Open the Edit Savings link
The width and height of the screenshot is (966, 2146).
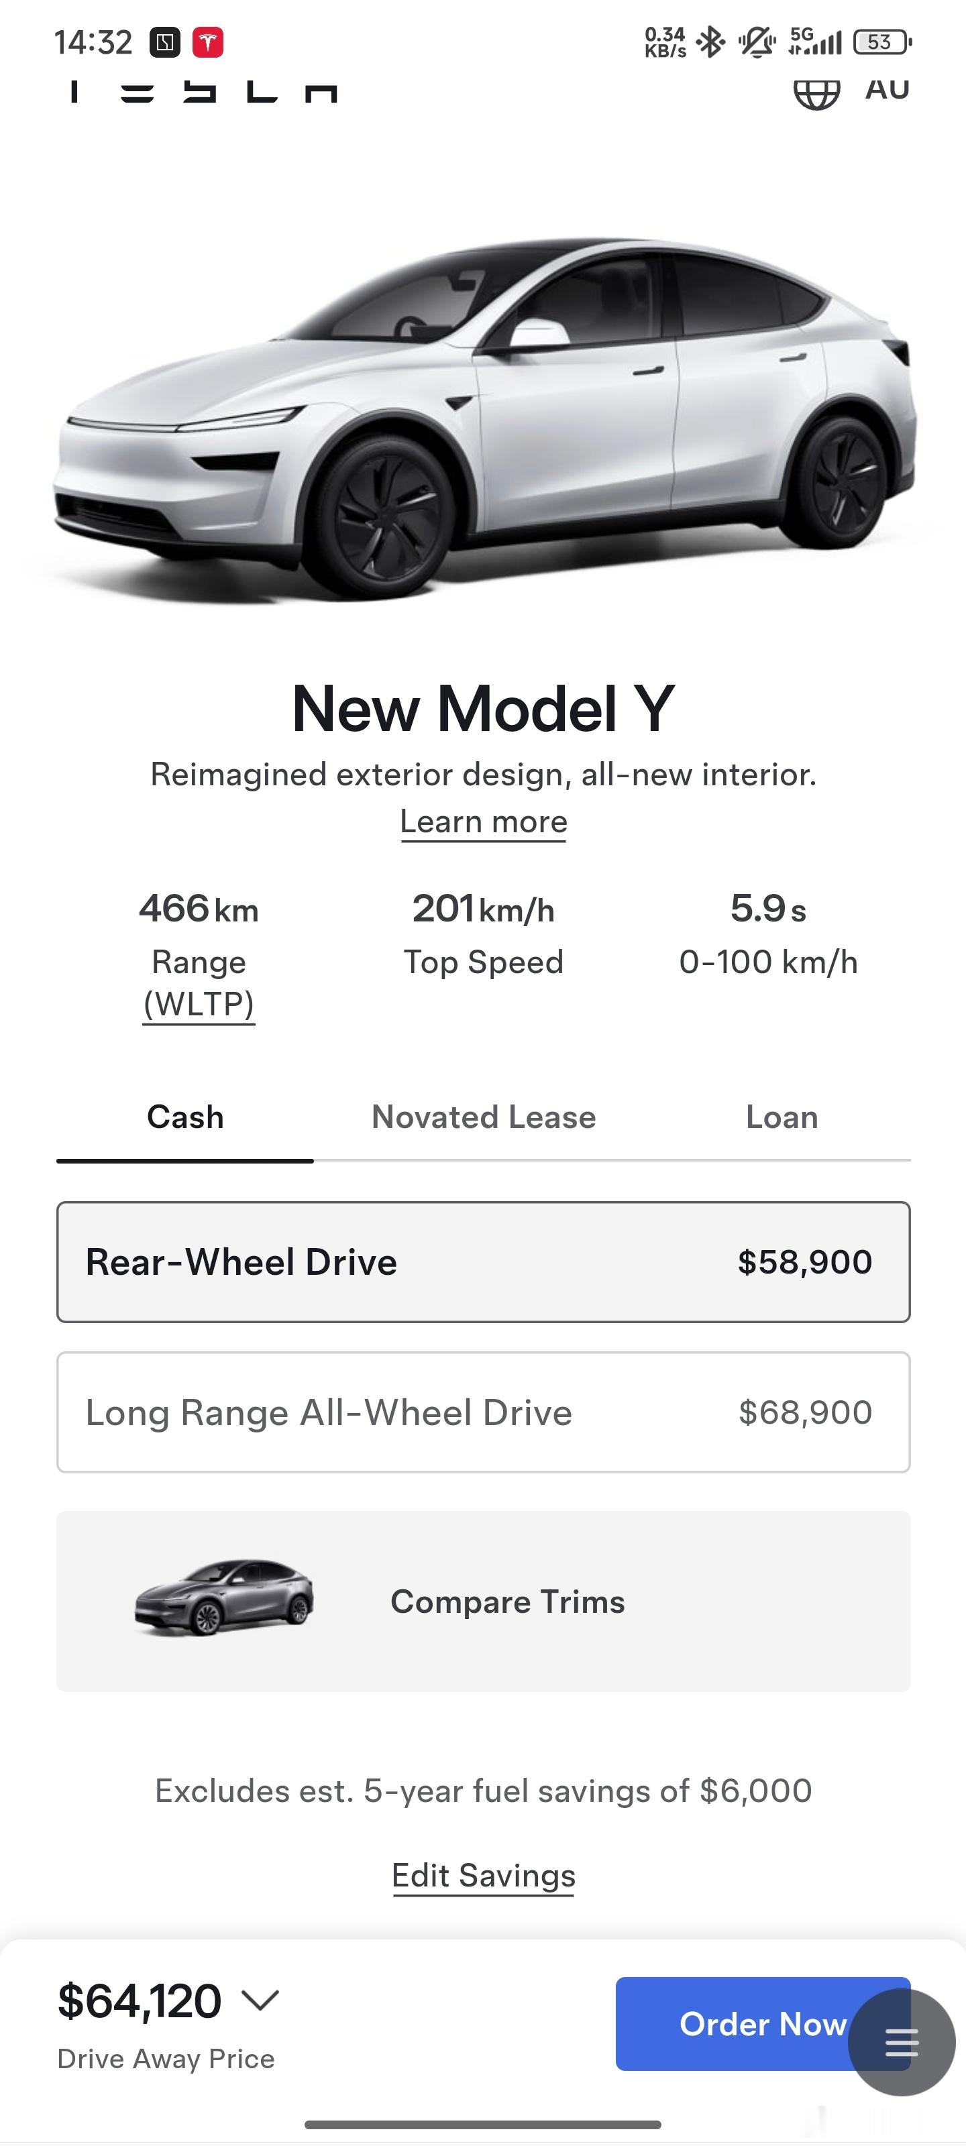point(484,1875)
